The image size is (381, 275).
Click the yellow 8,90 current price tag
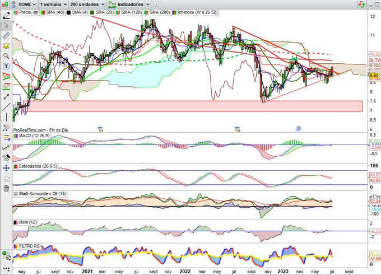tap(374, 75)
